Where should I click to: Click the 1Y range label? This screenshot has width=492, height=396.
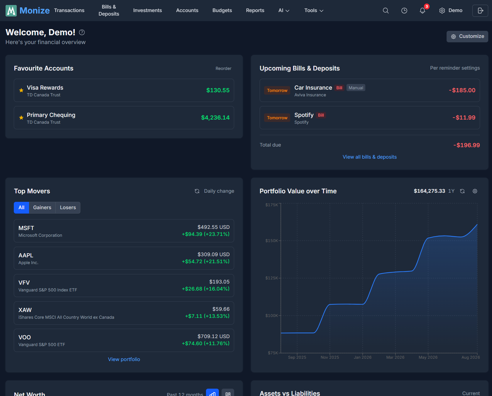click(451, 191)
